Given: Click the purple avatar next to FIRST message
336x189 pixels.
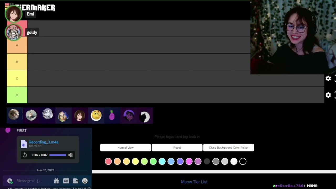Looking at the screenshot, I should click(8, 130).
